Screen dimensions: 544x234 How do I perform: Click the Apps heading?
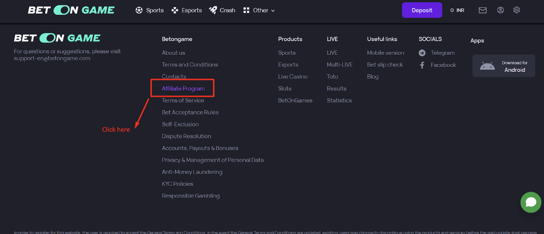point(477,41)
